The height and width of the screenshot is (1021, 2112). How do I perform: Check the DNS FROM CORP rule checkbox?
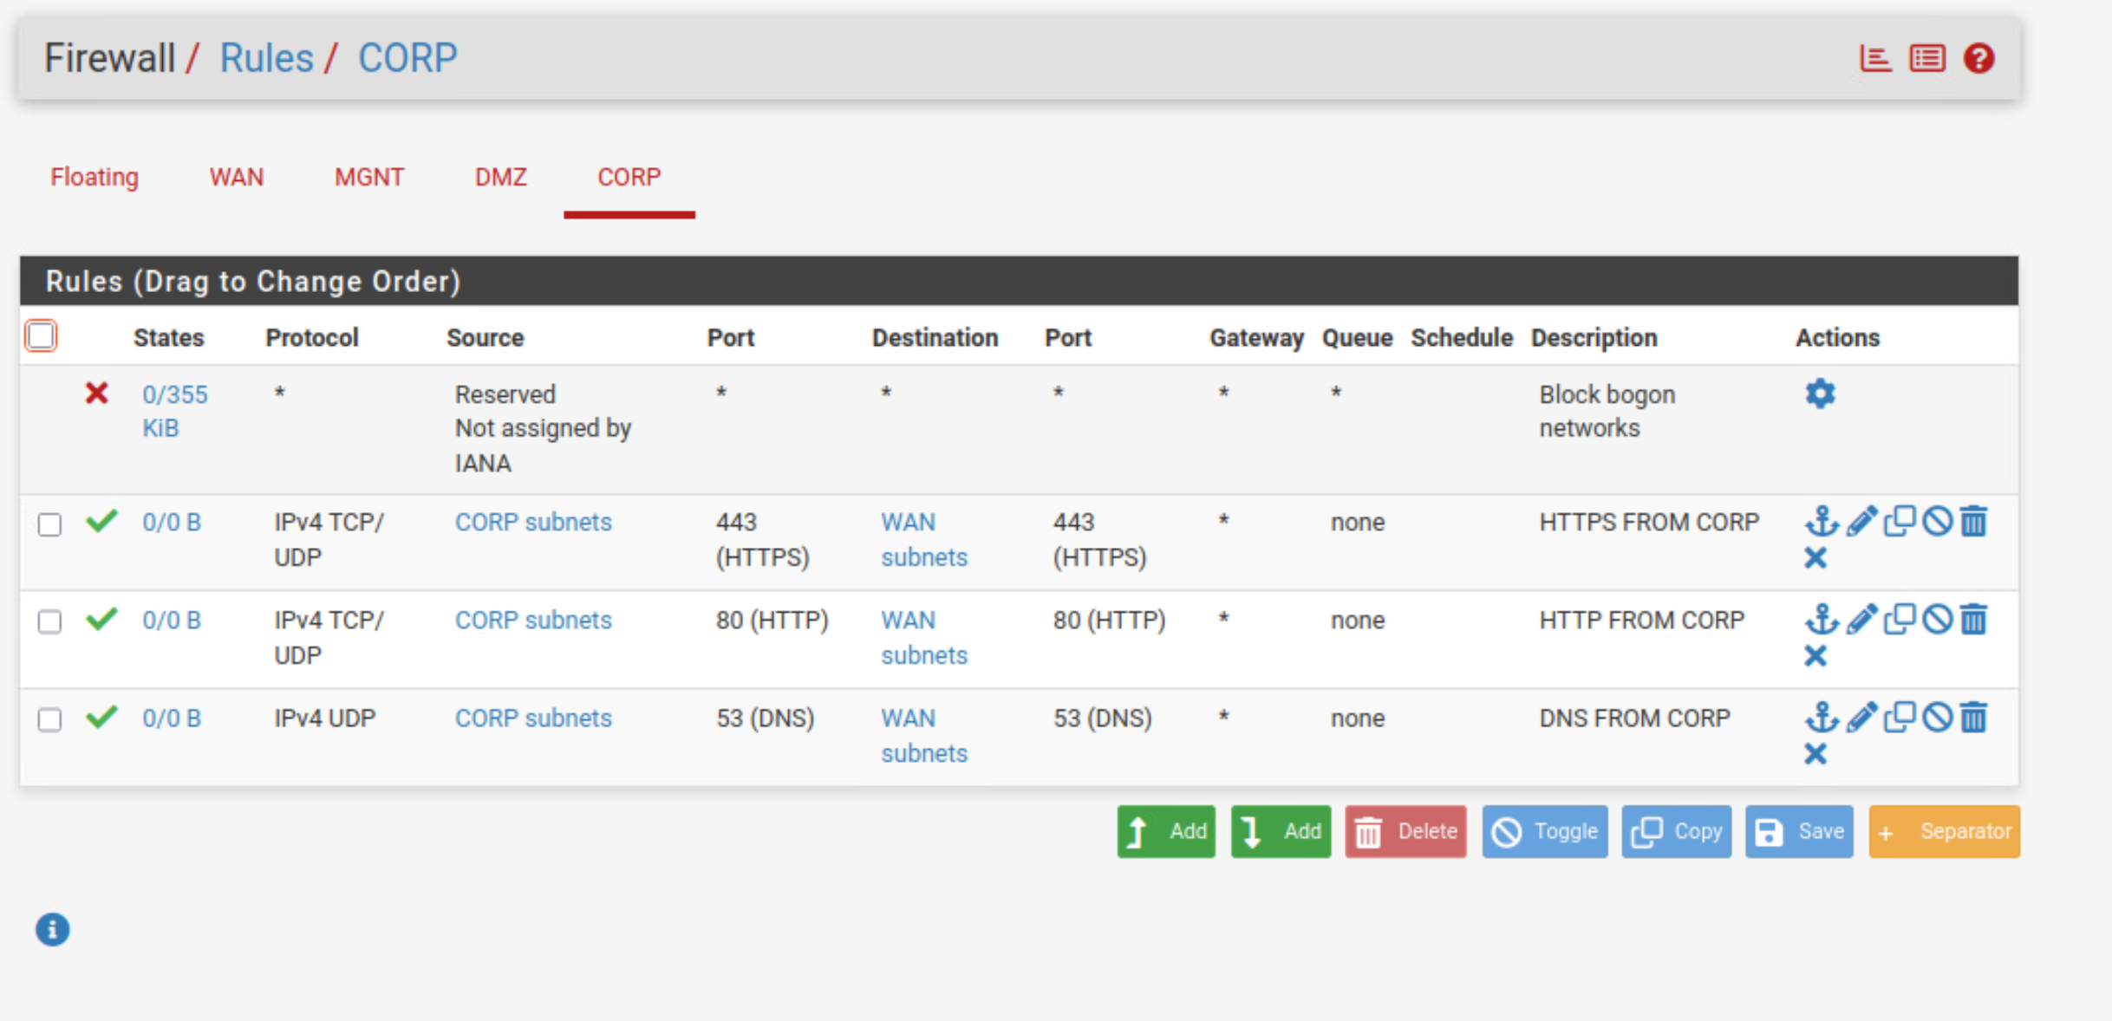pyautogui.click(x=50, y=720)
